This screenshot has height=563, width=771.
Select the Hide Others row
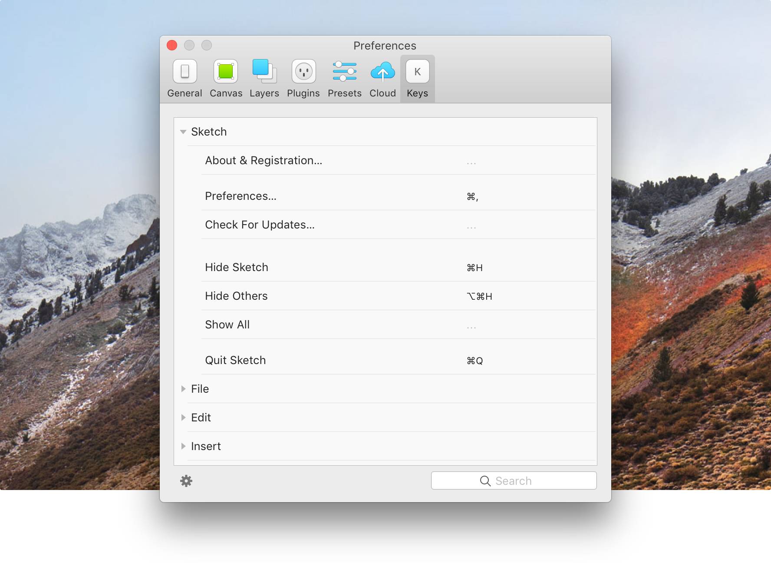click(x=399, y=296)
